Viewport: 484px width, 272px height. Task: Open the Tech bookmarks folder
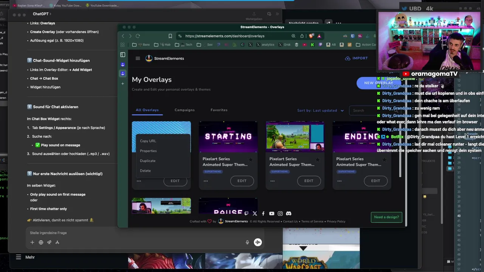click(x=184, y=45)
